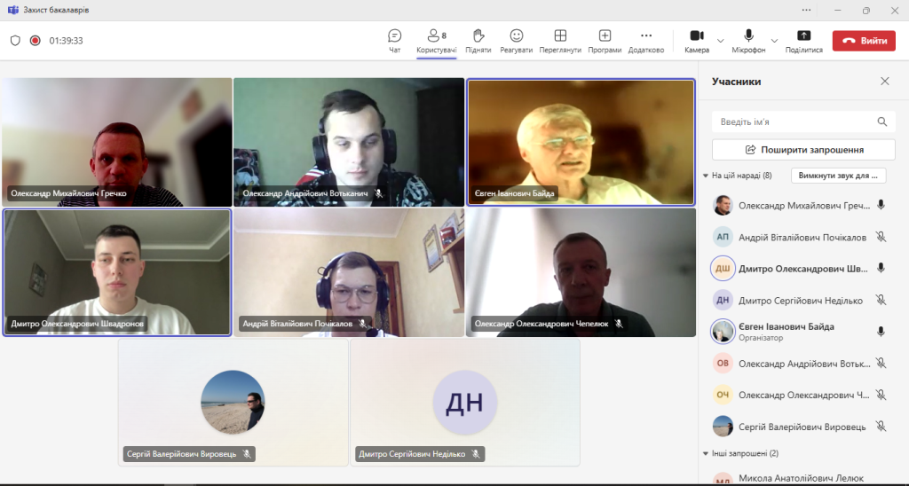Select Микола Анатолійович Лелюк invited entry
Image resolution: width=909 pixels, height=486 pixels.
click(x=803, y=479)
